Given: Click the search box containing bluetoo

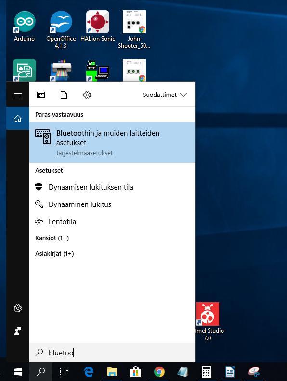Looking at the screenshot, I should click(112, 353).
